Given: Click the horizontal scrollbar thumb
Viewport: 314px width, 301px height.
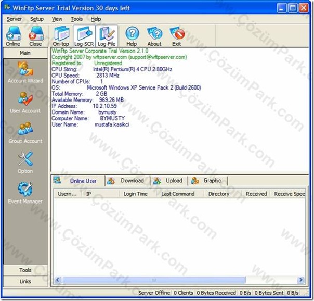Looking at the screenshot, I should [154, 280].
